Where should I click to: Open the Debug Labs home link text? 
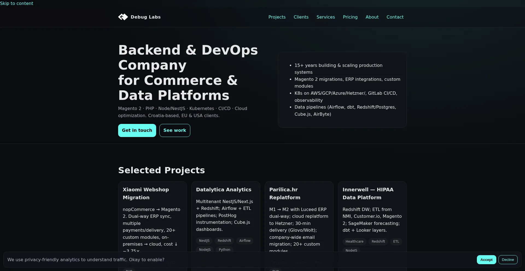tap(145, 17)
